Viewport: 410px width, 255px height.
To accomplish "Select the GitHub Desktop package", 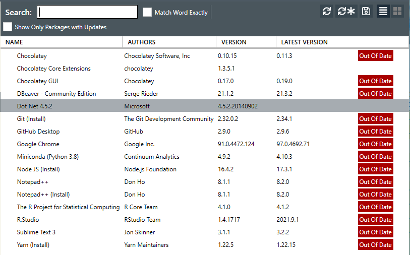I will (x=205, y=132).
